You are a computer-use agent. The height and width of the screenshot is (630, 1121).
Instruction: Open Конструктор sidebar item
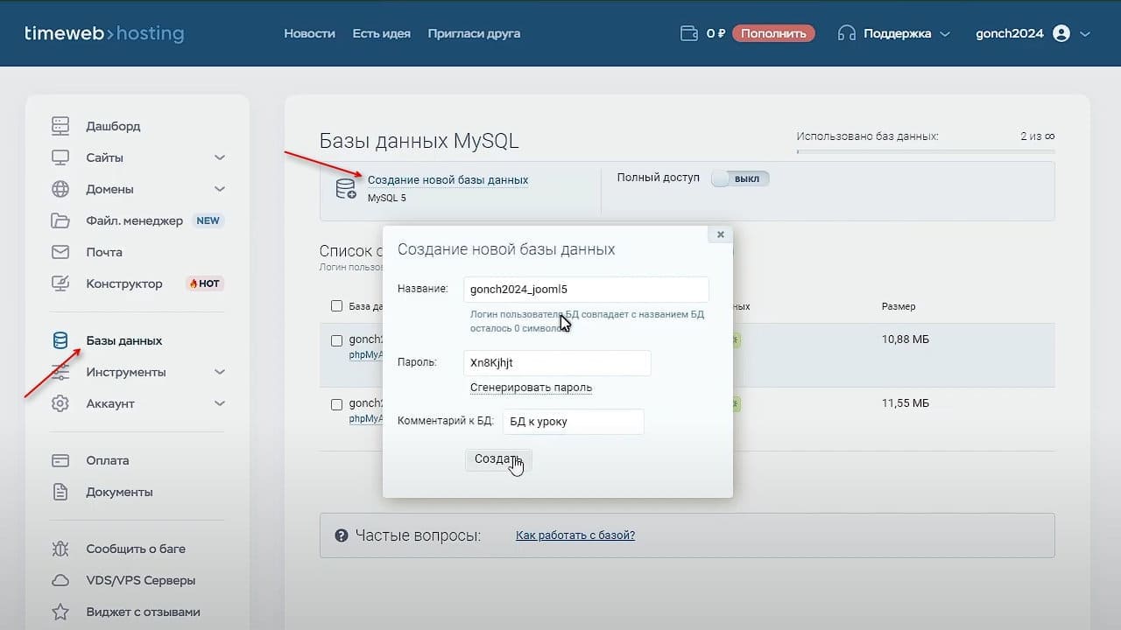124,283
